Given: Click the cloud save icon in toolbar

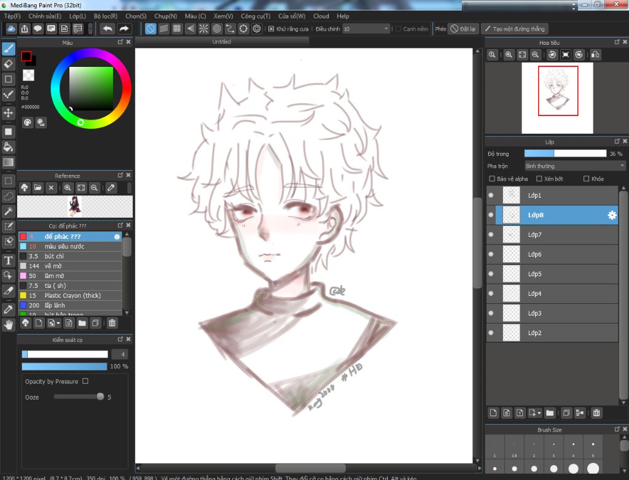Looking at the screenshot, I should (11, 29).
